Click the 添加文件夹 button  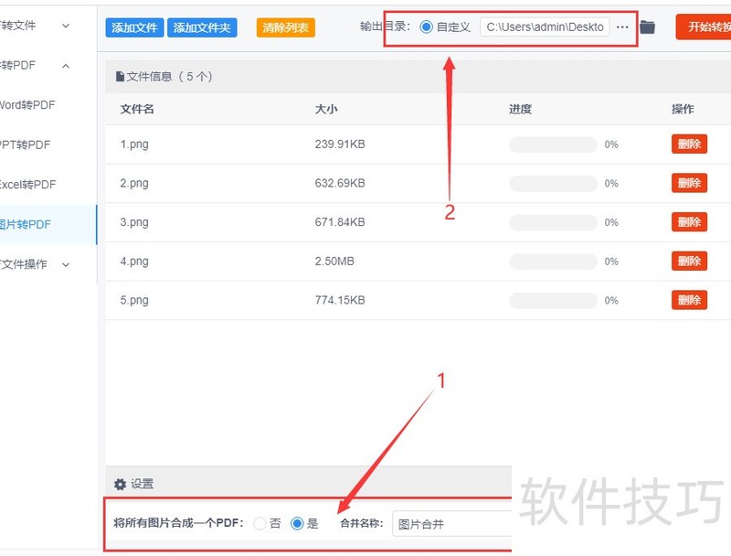(x=203, y=27)
